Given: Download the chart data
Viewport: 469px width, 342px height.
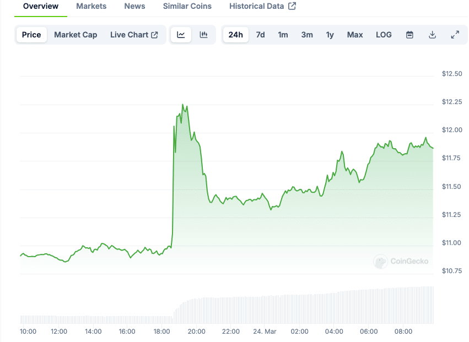Looking at the screenshot, I should 433,35.
